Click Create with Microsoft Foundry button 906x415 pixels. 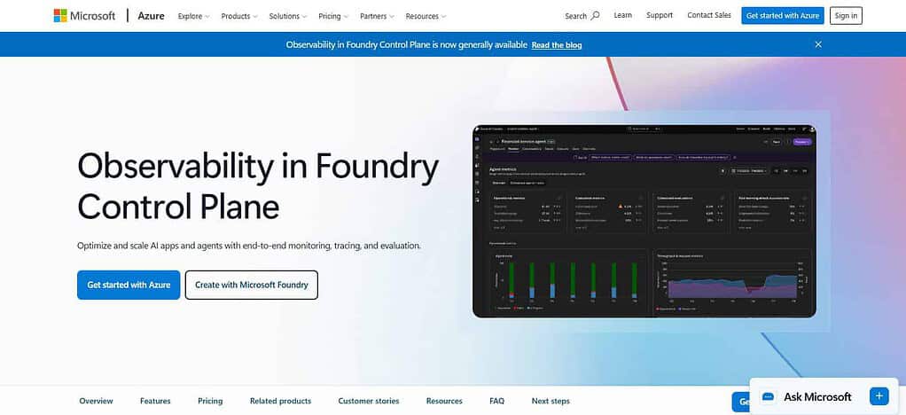252,285
